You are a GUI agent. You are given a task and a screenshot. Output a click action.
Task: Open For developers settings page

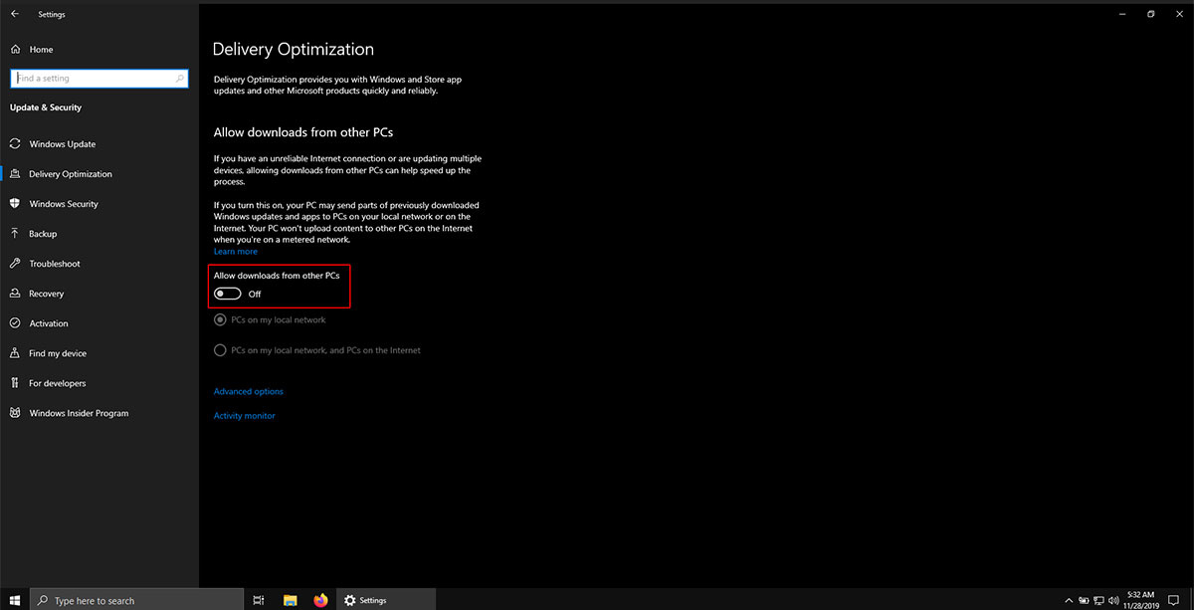[x=57, y=383]
